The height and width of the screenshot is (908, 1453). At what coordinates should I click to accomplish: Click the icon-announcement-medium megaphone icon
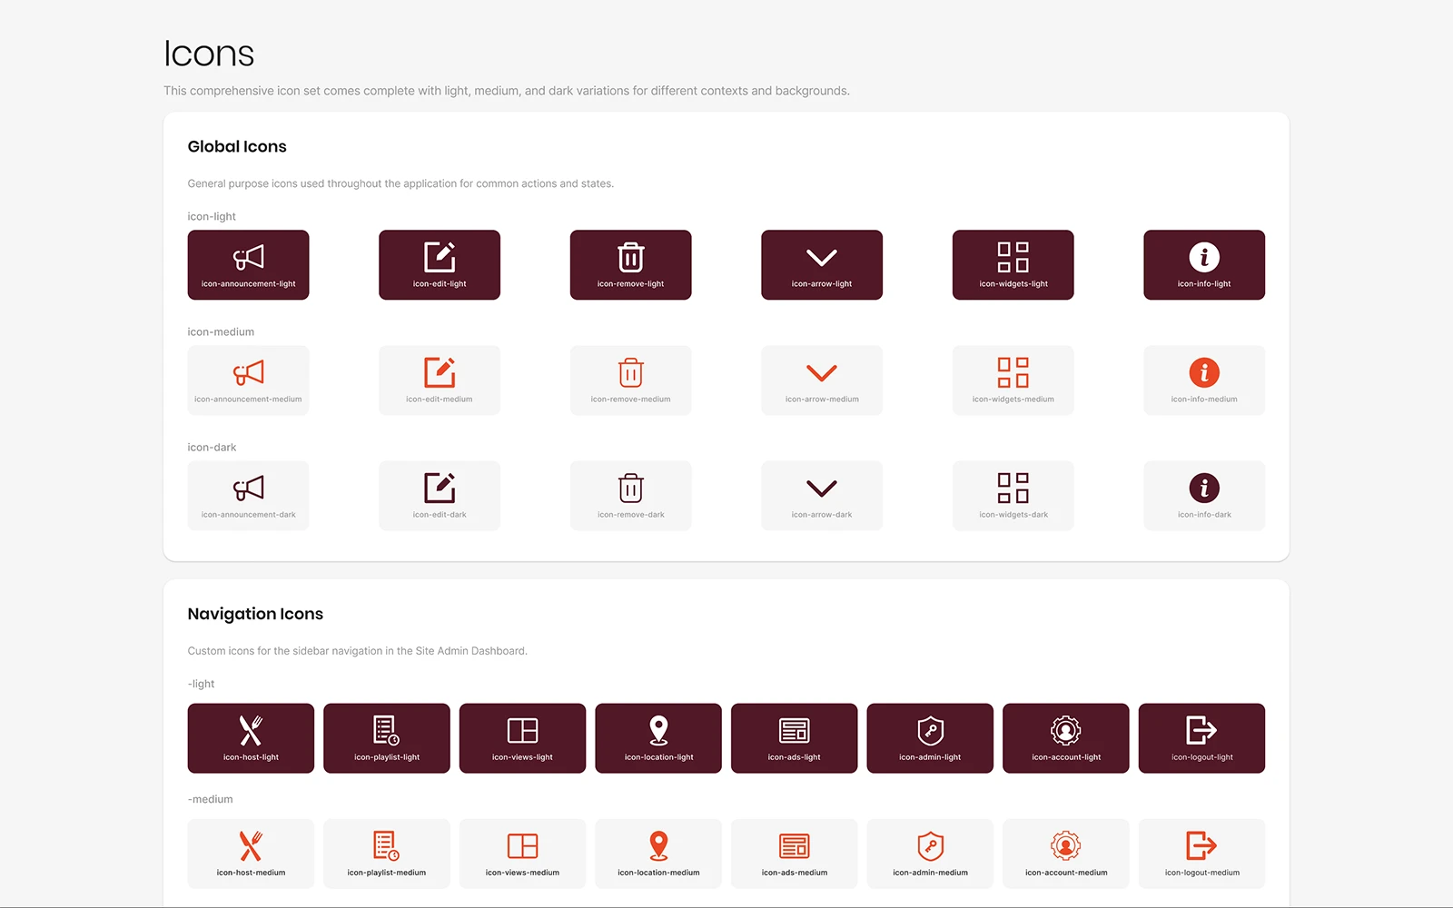click(x=248, y=372)
